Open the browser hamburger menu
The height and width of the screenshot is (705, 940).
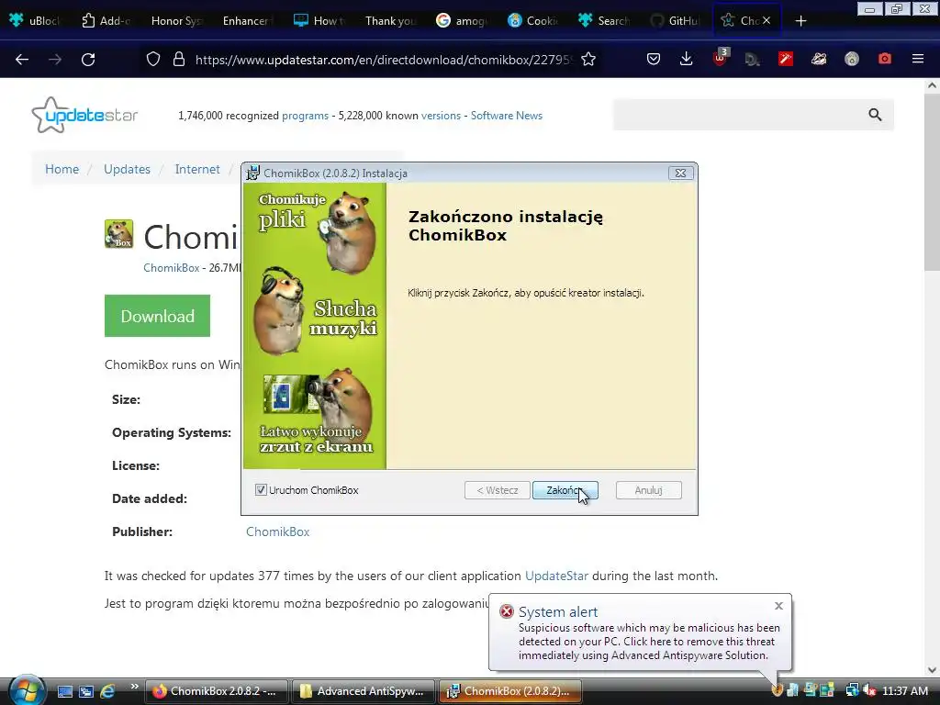tap(918, 60)
